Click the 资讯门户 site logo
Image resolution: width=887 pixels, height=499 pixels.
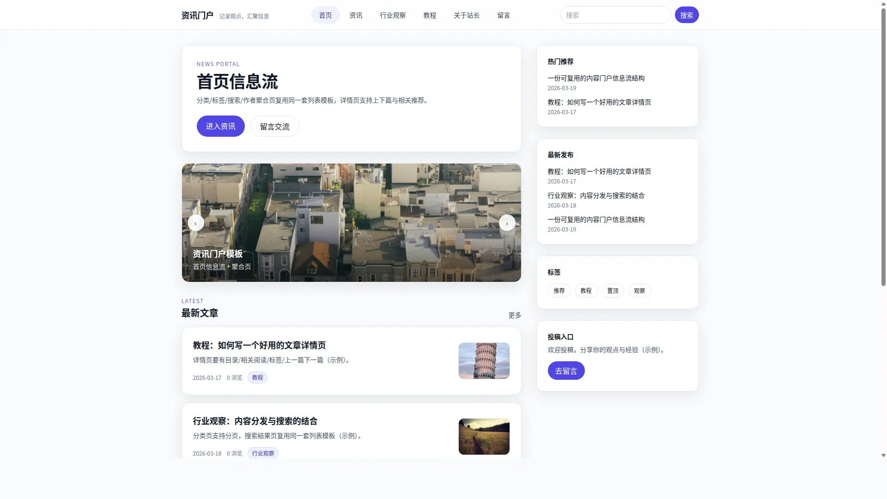coord(197,15)
